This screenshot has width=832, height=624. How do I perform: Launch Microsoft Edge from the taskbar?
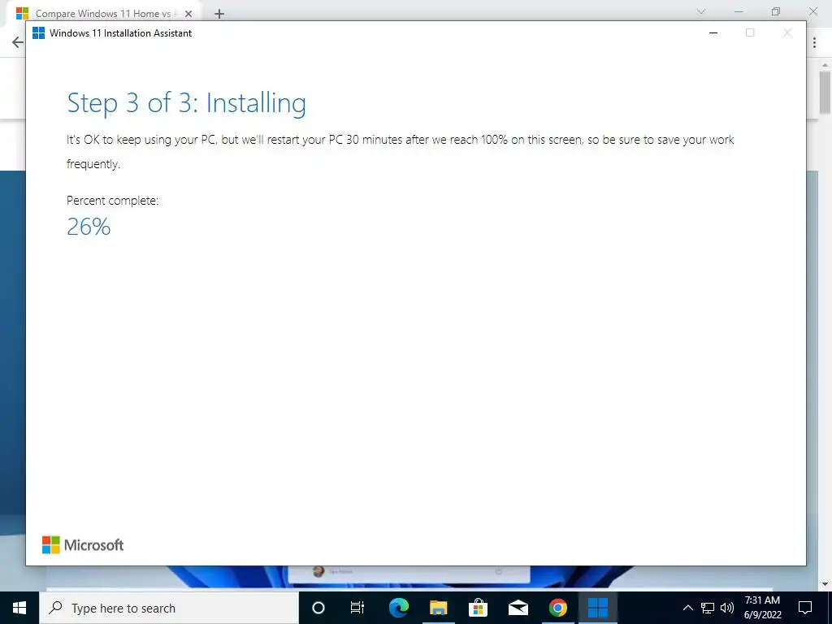(x=398, y=608)
